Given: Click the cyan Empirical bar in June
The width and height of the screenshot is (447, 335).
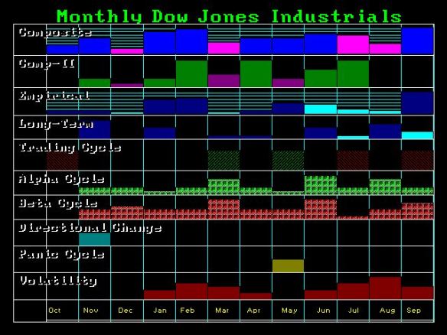Looking at the screenshot, I should pos(321,109).
